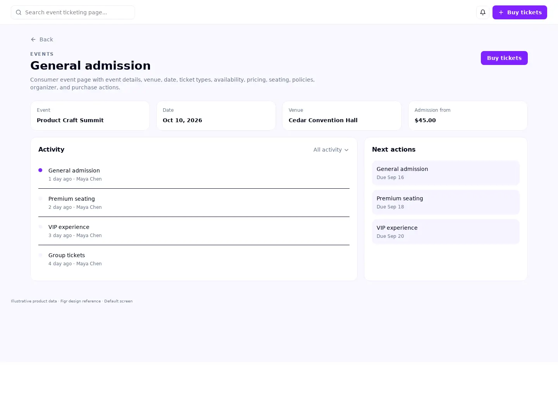
Task: Click the Oct 10, 2026 date value
Action: pos(183,120)
